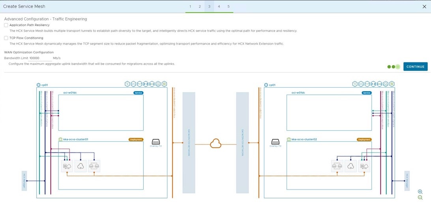Go to wizard step 2

pos(200,7)
